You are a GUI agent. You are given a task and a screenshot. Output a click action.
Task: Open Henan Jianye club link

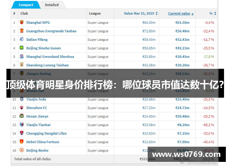click(x=37, y=116)
